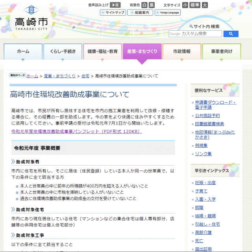Set background color to black (黒)
Viewport: 252px width, 252px height.
coord(152,5)
